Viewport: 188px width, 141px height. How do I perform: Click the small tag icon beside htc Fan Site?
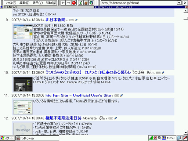116,95
